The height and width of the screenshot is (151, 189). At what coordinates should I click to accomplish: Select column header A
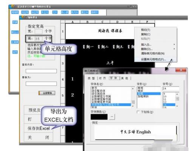point(73,22)
